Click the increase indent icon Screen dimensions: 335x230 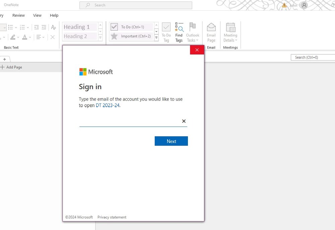coord(44,27)
